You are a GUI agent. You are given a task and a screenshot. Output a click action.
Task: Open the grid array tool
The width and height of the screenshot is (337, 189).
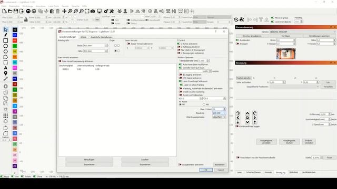[x=6, y=115]
